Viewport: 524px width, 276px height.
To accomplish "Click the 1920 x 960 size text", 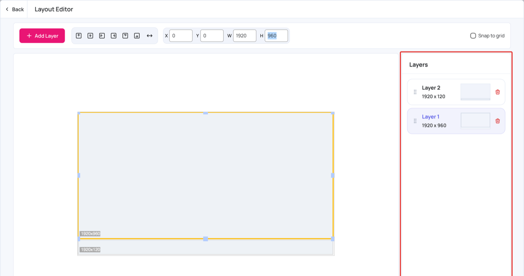I will coord(434,125).
